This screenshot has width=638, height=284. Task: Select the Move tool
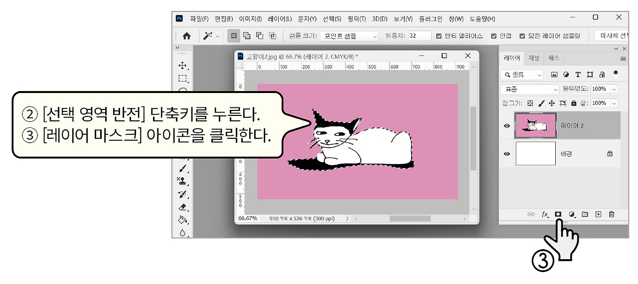tap(182, 65)
